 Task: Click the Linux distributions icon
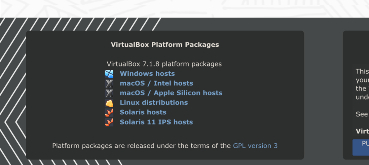(x=109, y=103)
